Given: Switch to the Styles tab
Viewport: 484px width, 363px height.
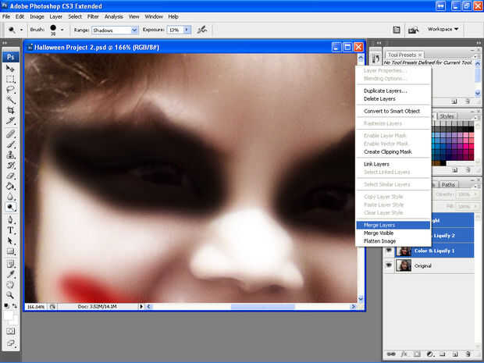Looking at the screenshot, I should [447, 116].
